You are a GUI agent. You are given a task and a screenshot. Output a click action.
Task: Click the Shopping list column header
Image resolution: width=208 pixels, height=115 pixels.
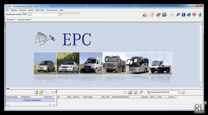click(33, 97)
